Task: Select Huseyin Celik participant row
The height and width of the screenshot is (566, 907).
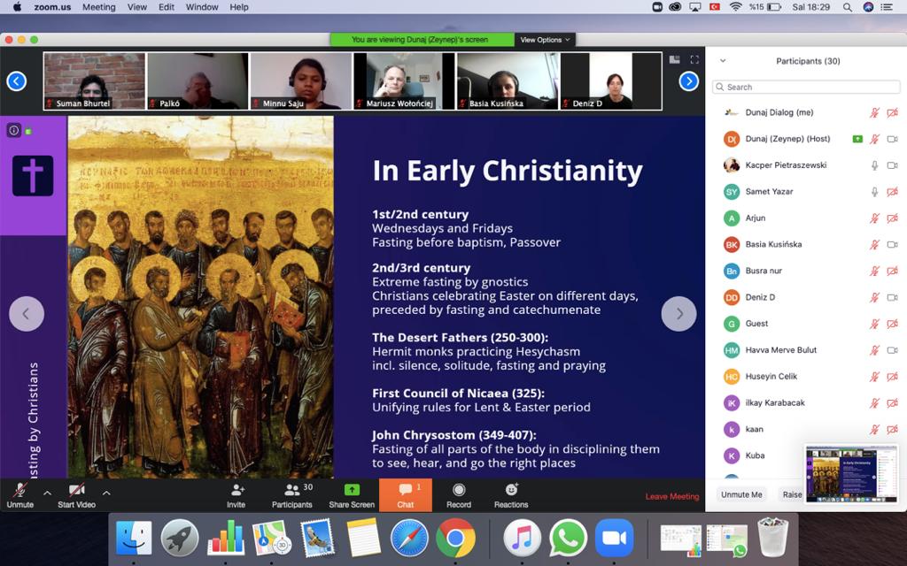Action: tap(806, 377)
